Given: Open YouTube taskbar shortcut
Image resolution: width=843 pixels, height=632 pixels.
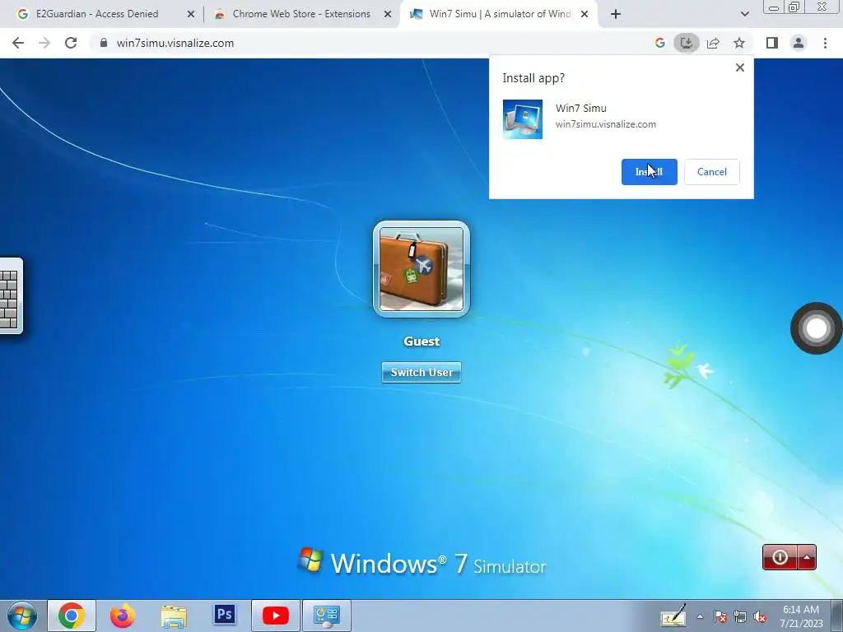Looking at the screenshot, I should tap(275, 616).
